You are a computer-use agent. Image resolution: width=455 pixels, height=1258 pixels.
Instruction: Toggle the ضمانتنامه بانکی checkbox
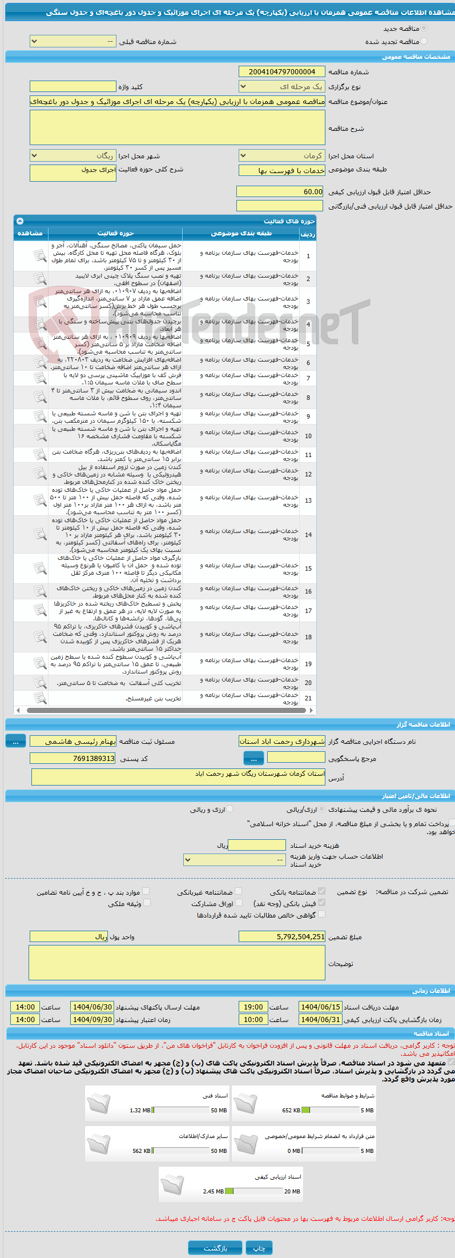322,891
